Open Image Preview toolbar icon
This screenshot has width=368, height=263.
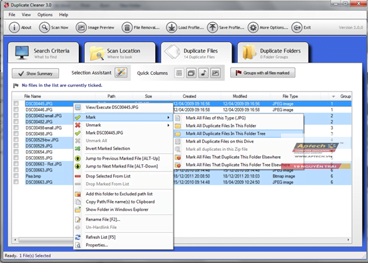(81, 27)
